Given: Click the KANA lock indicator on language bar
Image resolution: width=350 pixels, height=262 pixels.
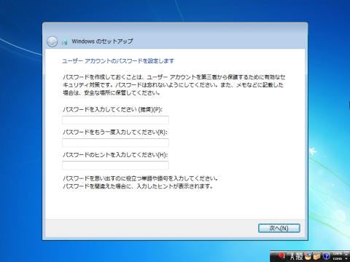Looking at the screenshot, I should tap(338, 258).
